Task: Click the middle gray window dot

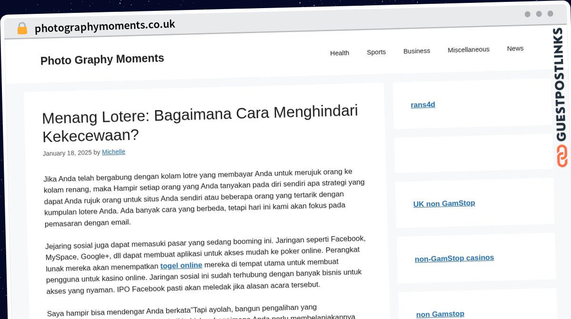Action: tap(539, 14)
